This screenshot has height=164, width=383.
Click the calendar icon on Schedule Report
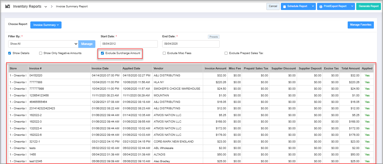pyautogui.click(x=284, y=6)
